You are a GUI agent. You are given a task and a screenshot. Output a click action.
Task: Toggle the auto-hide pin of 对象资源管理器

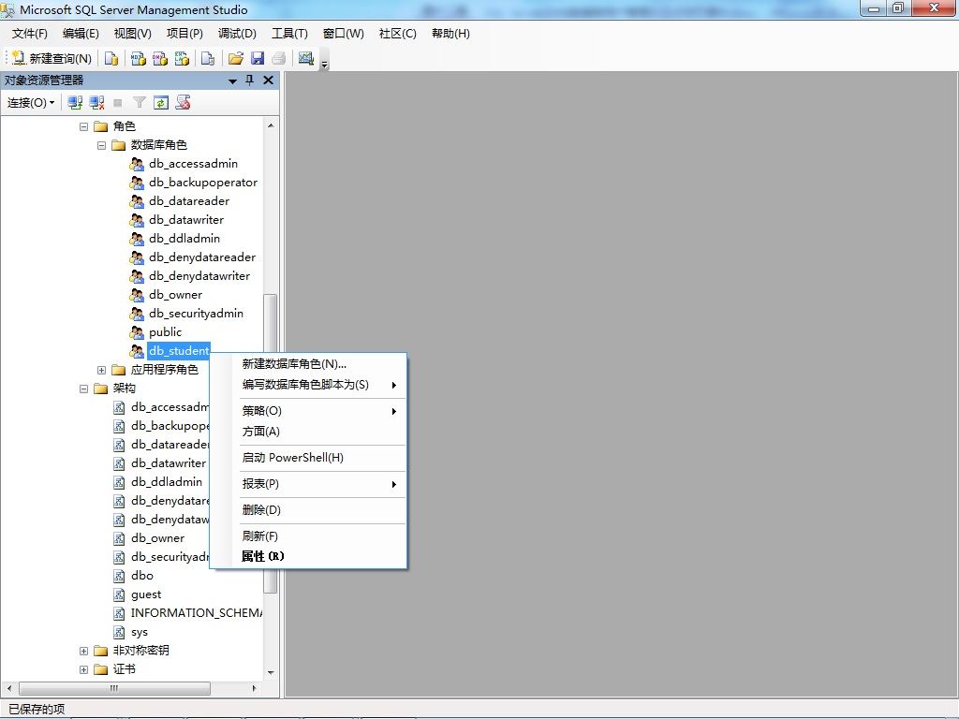pyautogui.click(x=249, y=81)
